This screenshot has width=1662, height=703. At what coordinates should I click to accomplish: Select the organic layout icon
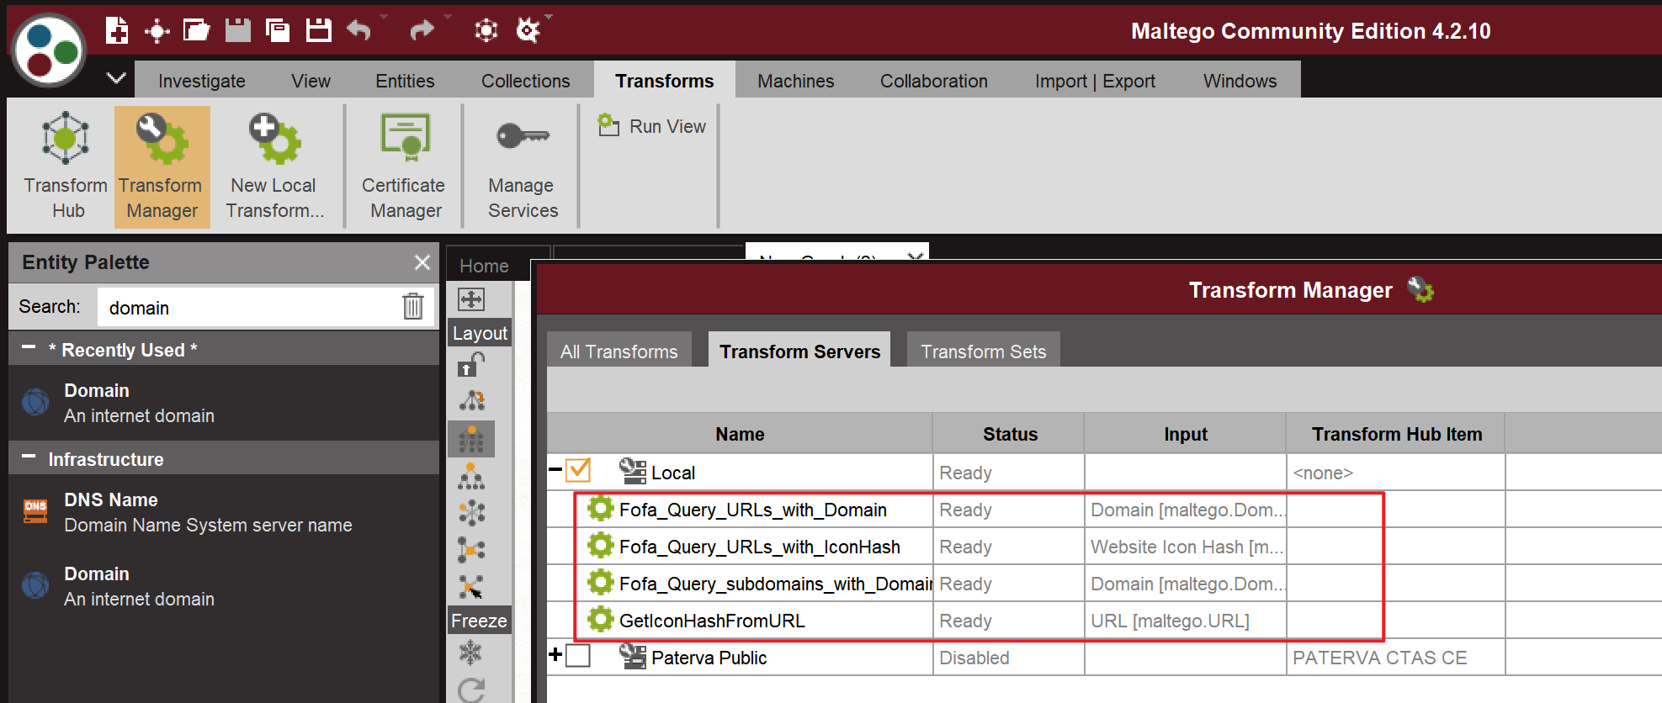tap(471, 550)
